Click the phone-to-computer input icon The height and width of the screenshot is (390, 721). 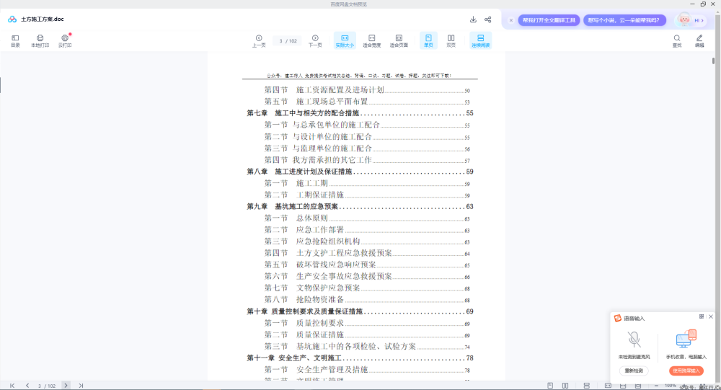click(686, 340)
